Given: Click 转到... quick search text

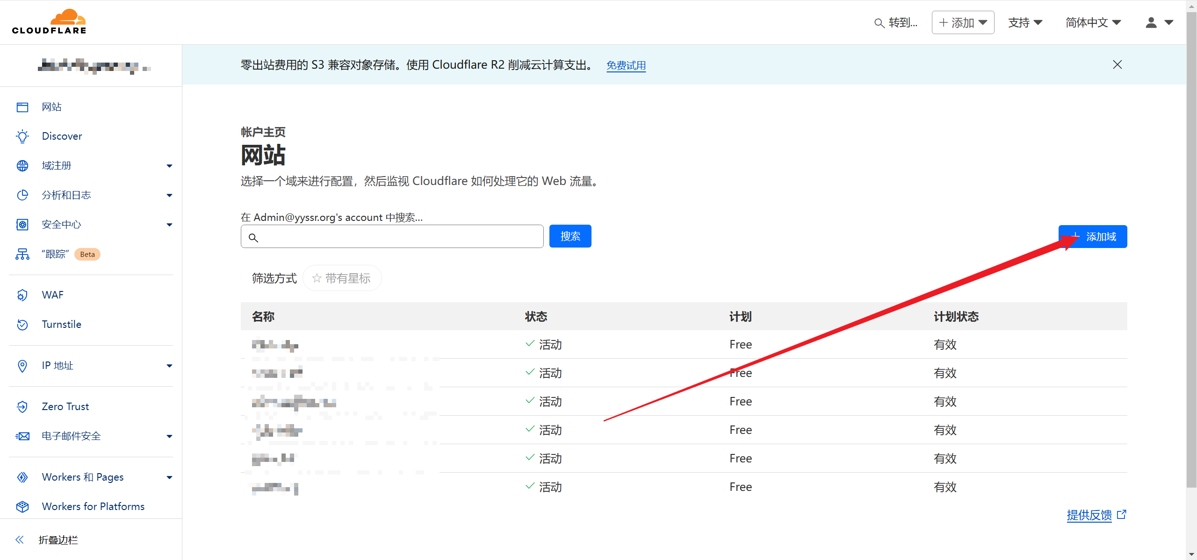Looking at the screenshot, I should coord(903,22).
